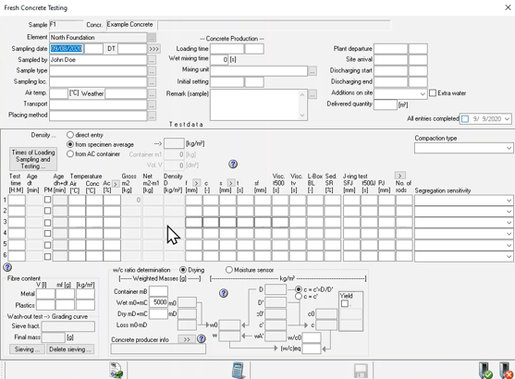Open the All entries completed date dropdown
This screenshot has height=379, width=515.
(x=508, y=119)
